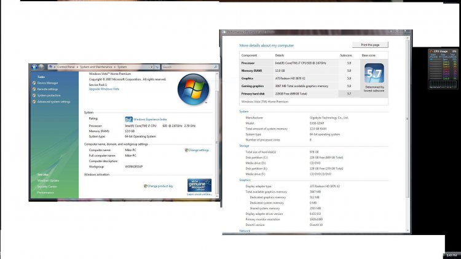Click Learn more online link
Viewport: 461px width, 259px height.
[199, 194]
